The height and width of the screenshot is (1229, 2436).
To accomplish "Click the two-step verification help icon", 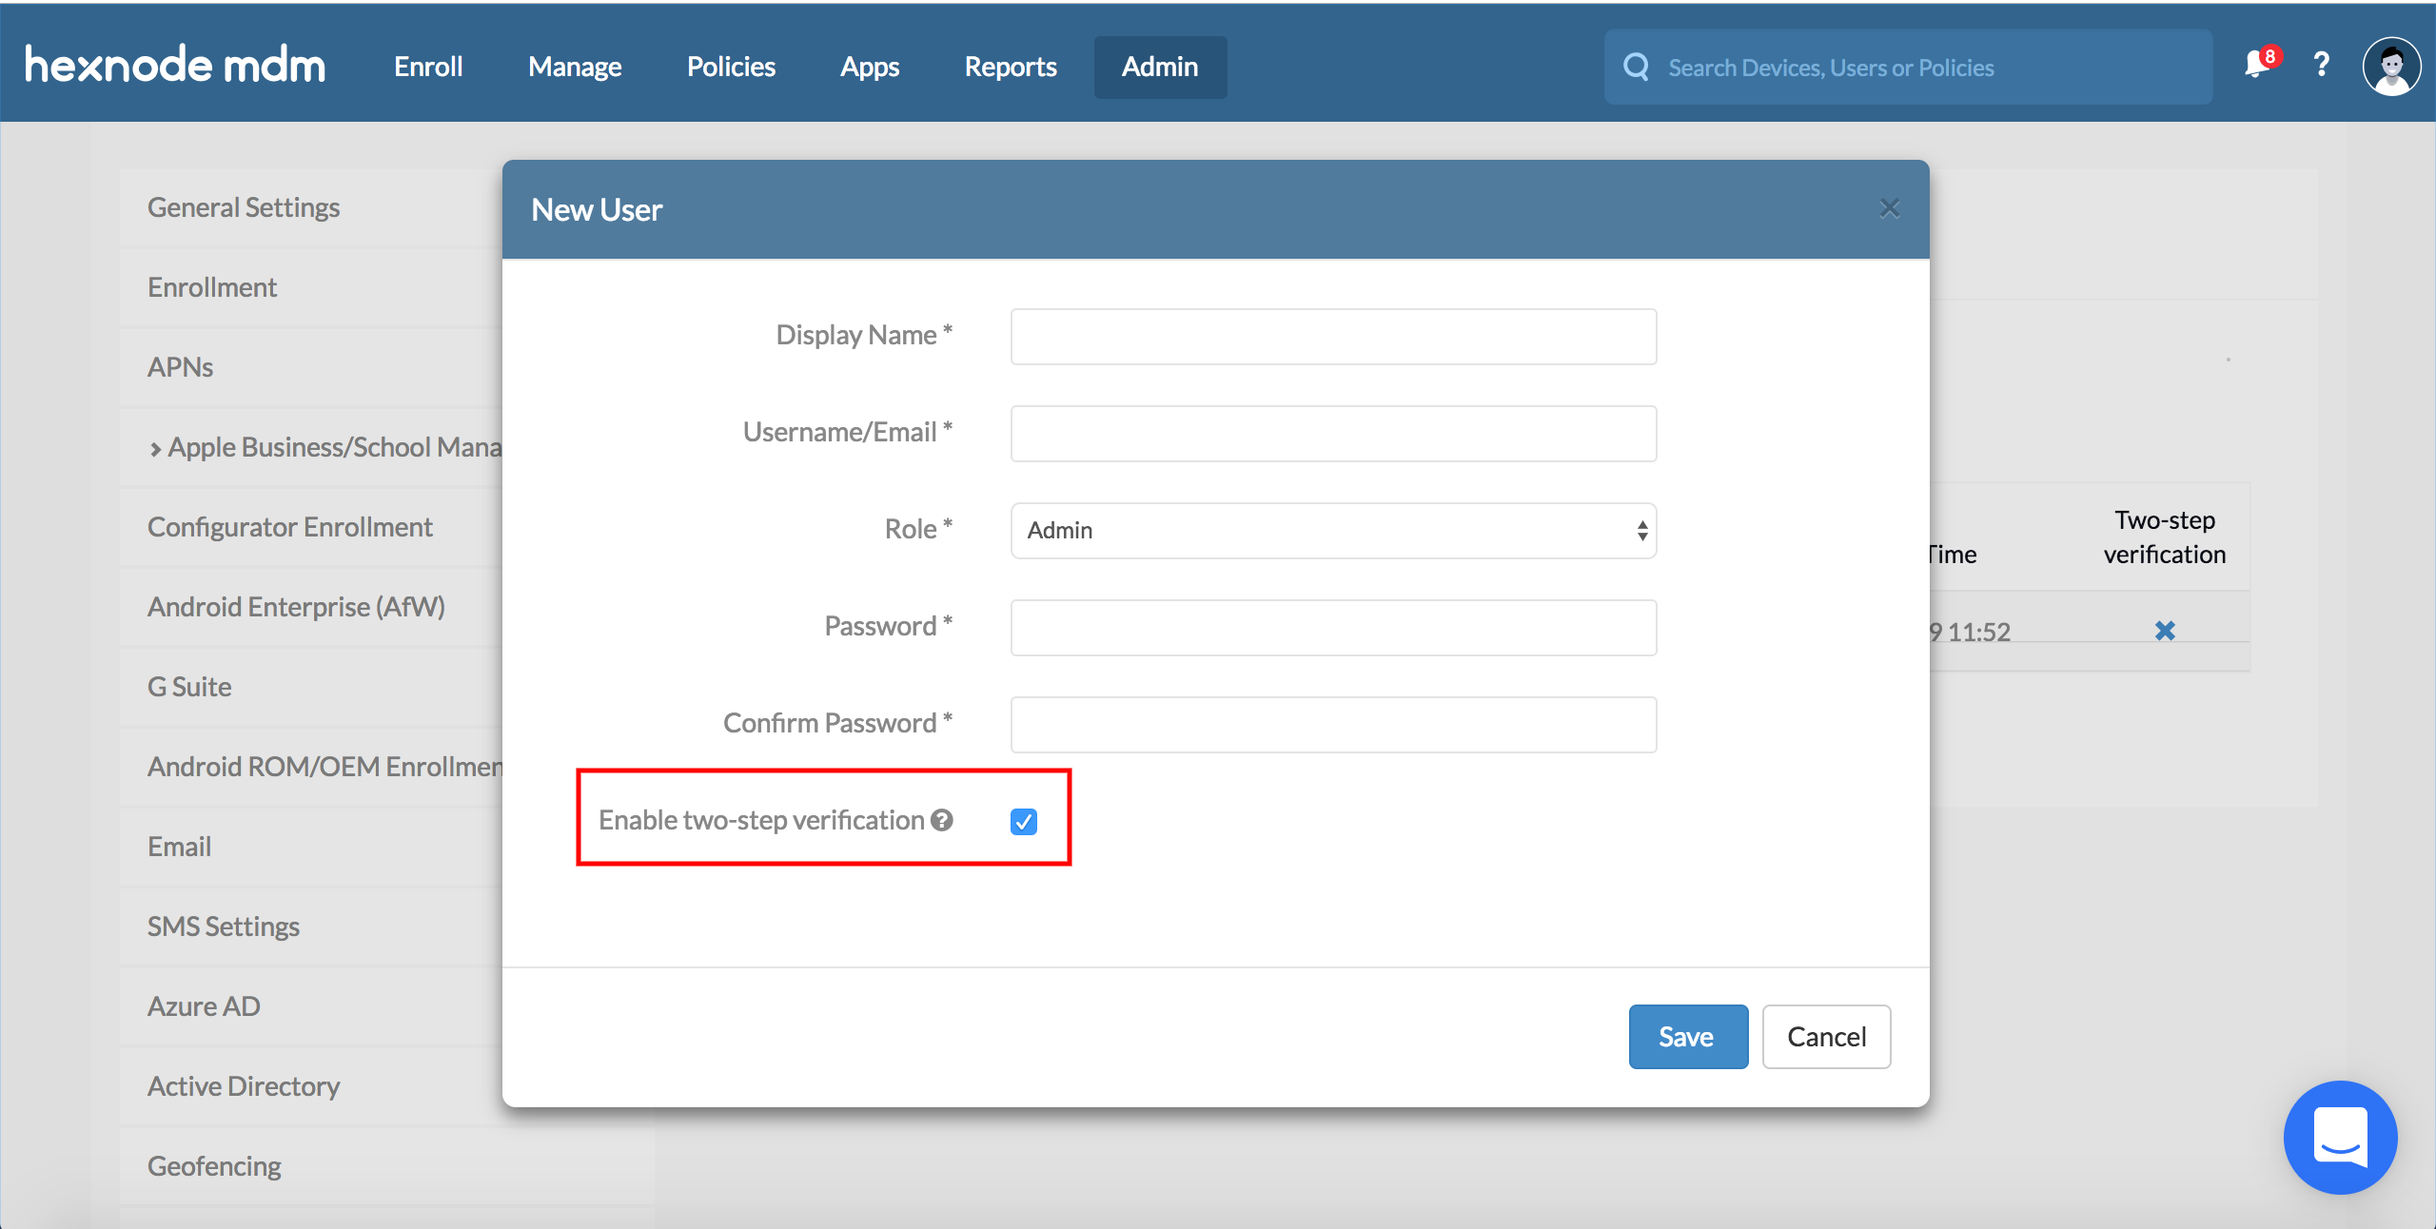I will click(942, 820).
